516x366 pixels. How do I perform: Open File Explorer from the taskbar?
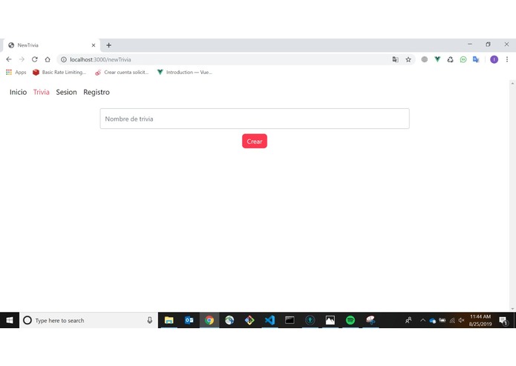pos(169,320)
